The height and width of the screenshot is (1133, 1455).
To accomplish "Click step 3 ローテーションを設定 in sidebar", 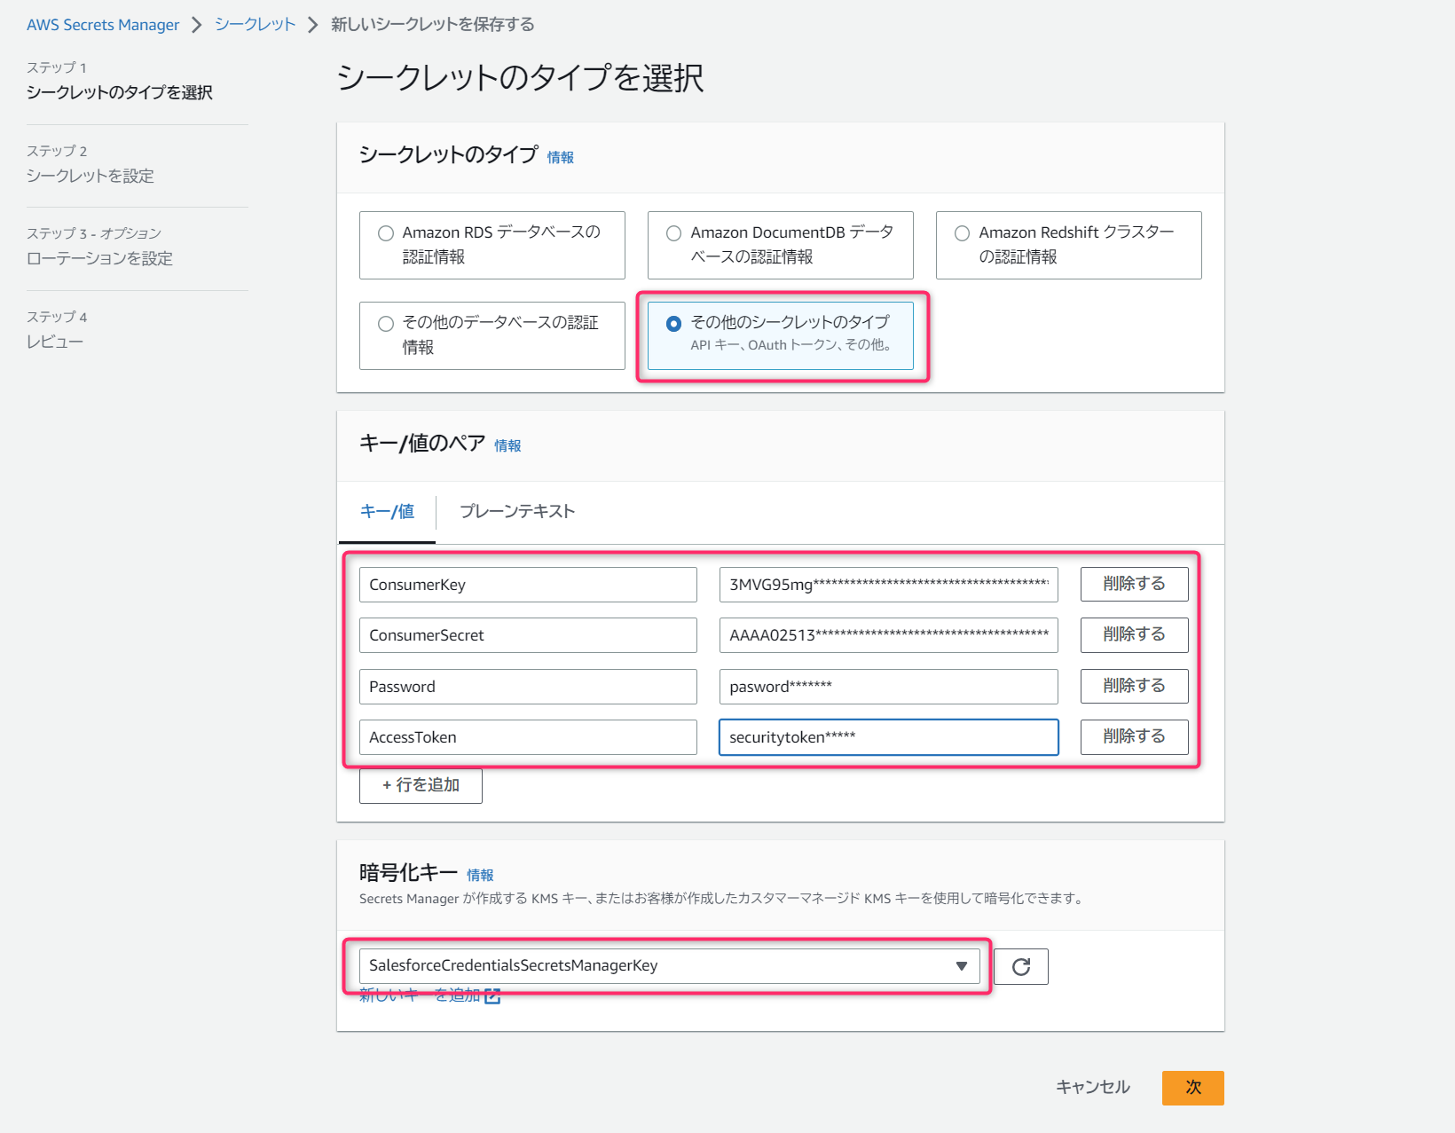I will pyautogui.click(x=99, y=258).
